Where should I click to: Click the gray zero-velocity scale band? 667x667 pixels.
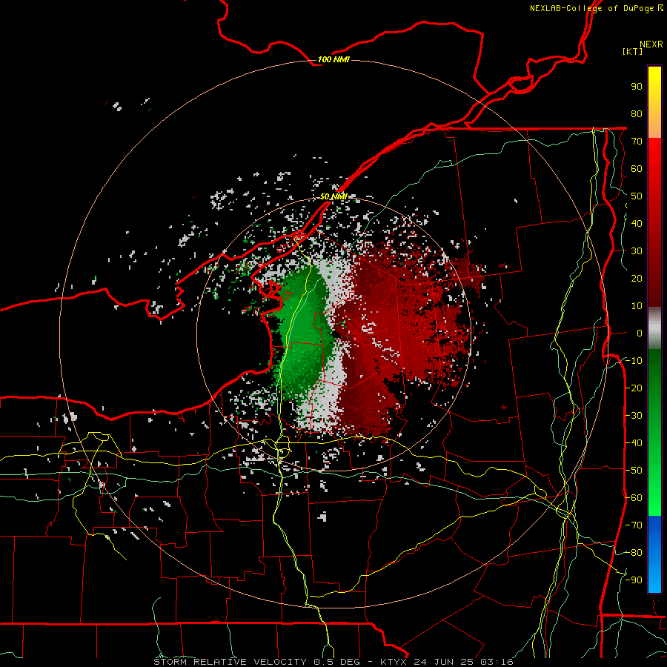[x=654, y=328]
